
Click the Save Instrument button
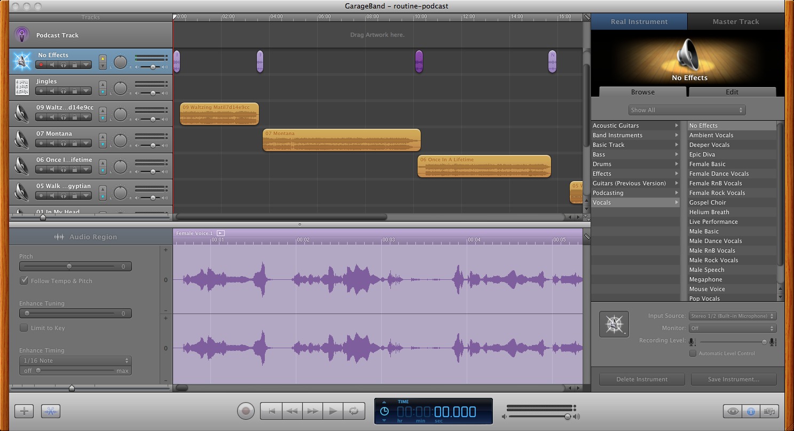coord(733,379)
